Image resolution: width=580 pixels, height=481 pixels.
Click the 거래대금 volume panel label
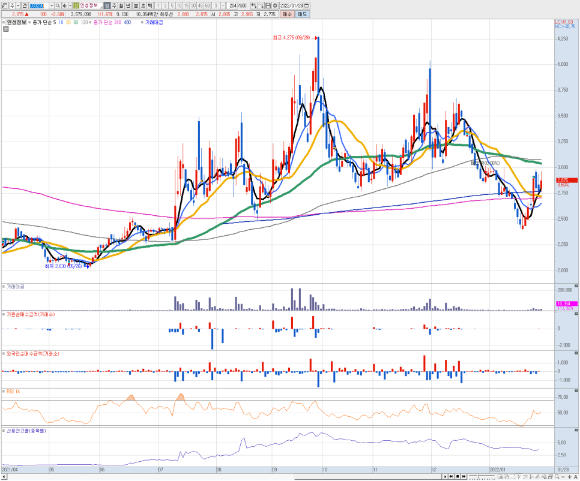16,287
